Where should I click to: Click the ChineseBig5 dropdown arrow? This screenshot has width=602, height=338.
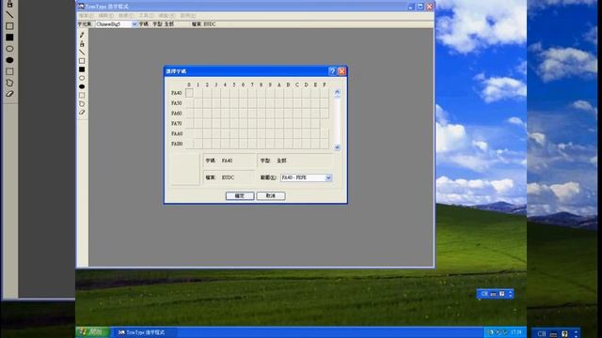pyautogui.click(x=135, y=24)
